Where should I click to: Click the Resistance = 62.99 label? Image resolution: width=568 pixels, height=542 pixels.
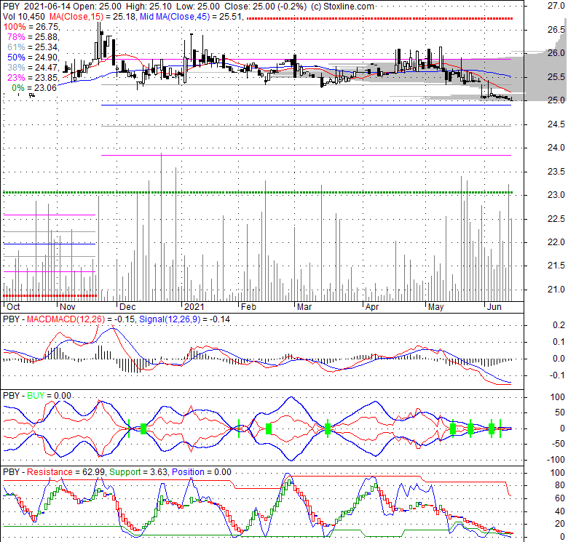click(x=66, y=472)
